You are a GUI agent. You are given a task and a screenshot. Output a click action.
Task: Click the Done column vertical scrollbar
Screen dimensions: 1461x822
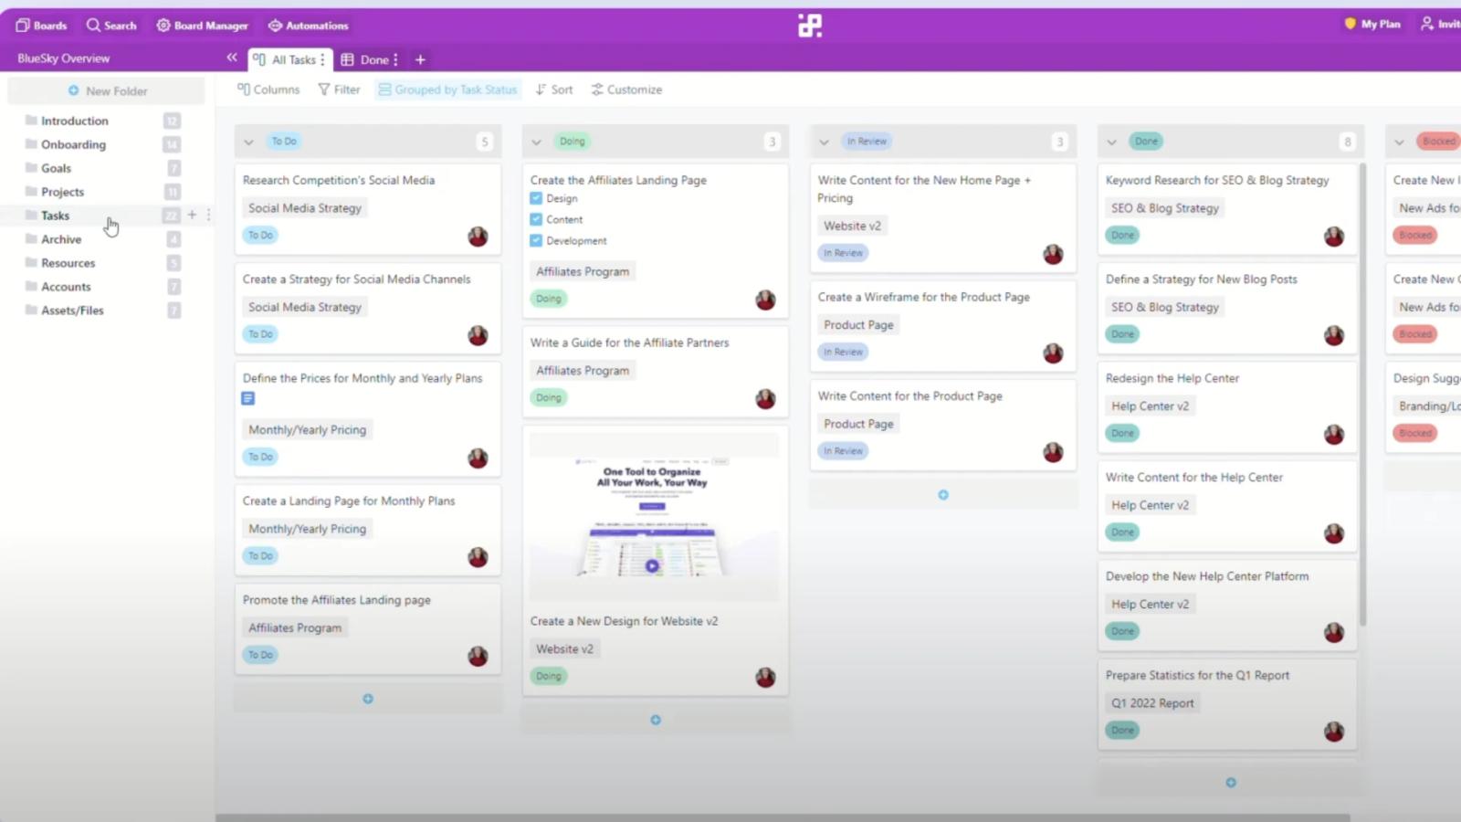1362,393
